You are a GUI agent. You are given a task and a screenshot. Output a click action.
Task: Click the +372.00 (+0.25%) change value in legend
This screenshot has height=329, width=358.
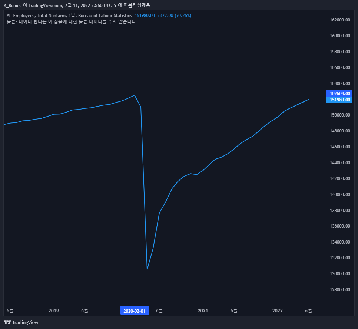tap(175, 16)
